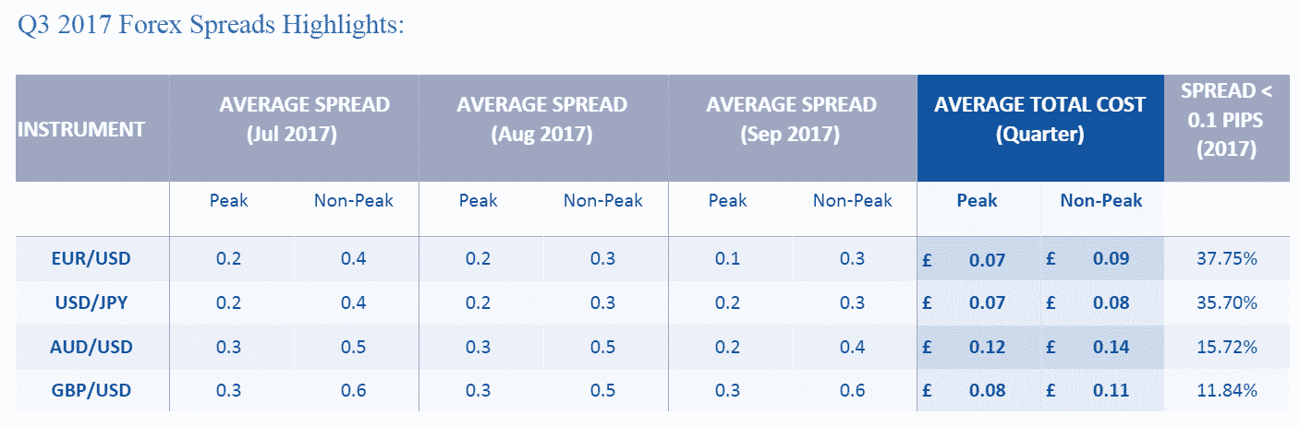Select the EUR/USD instrument row label

pos(91,259)
